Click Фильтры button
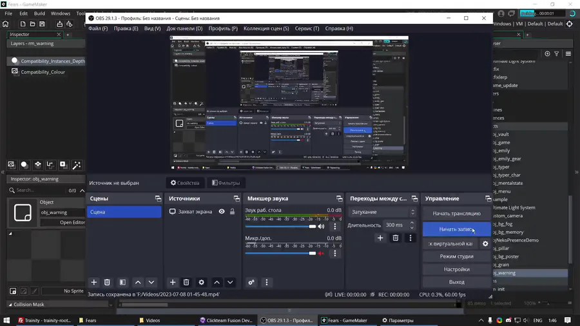 [226, 183]
